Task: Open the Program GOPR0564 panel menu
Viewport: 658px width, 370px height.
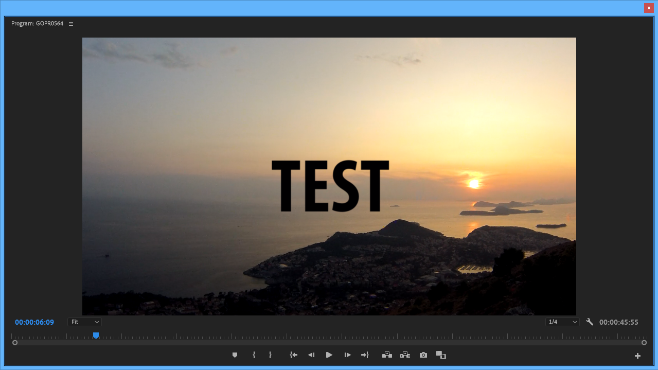Action: click(71, 24)
